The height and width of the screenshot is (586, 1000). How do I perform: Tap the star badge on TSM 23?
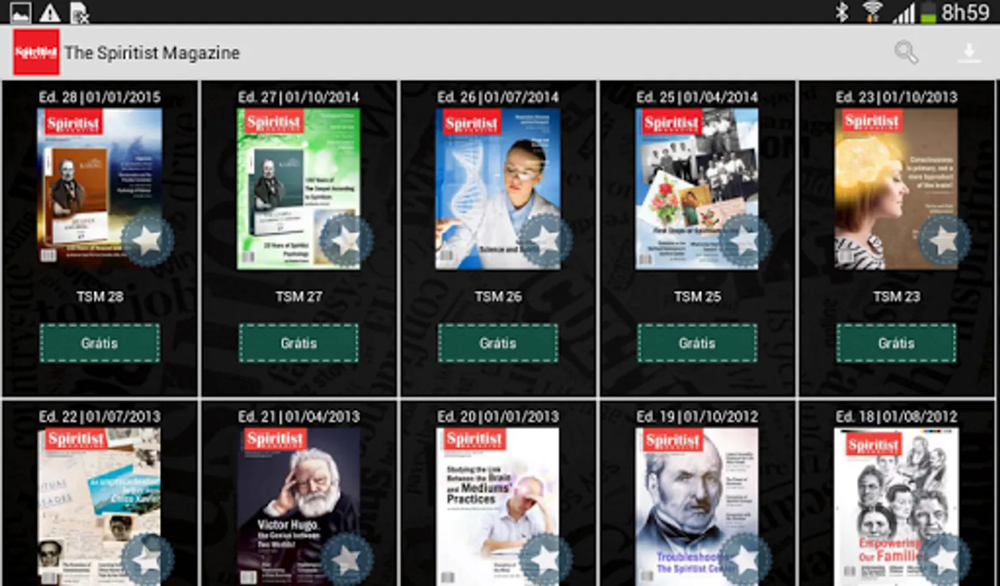944,240
